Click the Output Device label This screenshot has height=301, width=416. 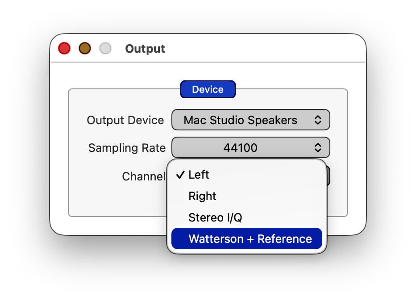tap(125, 120)
